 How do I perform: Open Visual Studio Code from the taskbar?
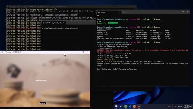pos(130,107)
